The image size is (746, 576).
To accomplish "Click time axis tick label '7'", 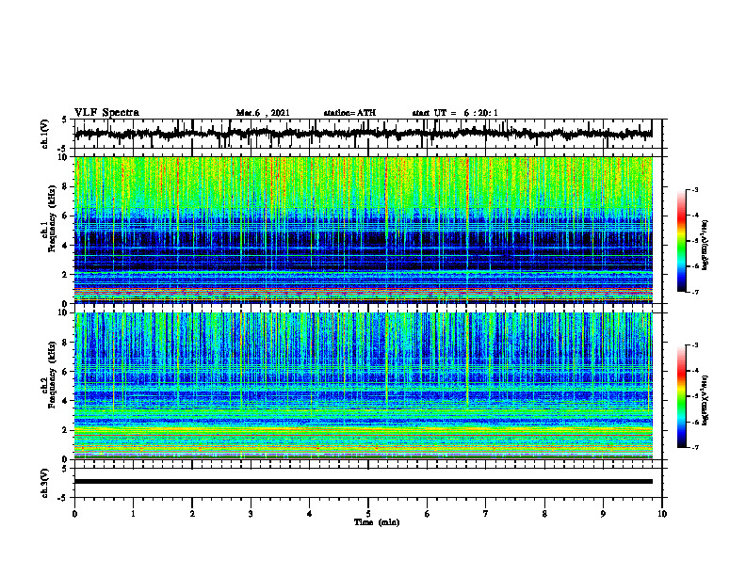I will click(x=486, y=514).
